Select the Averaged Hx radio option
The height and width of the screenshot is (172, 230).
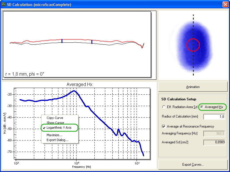202,107
